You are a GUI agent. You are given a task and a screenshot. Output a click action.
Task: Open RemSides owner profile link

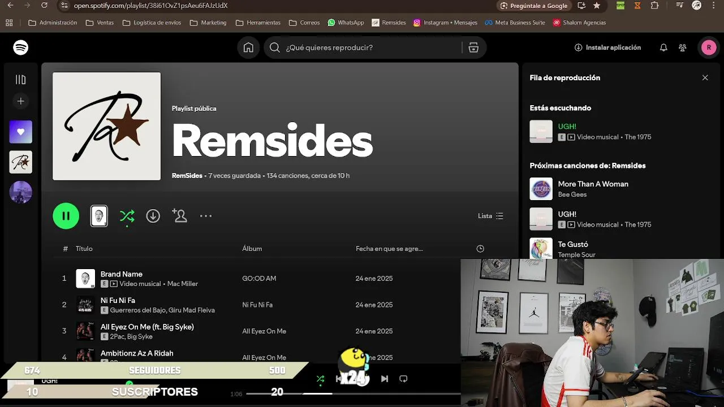pyautogui.click(x=187, y=176)
